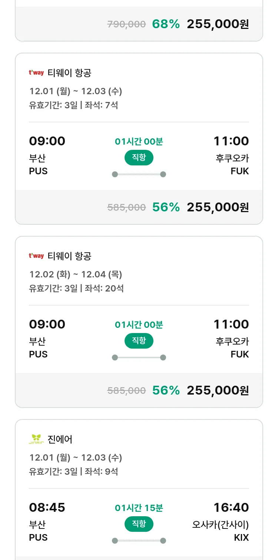
Task: Click the route line on the 7-seat t'way flight
Action: pos(139,174)
